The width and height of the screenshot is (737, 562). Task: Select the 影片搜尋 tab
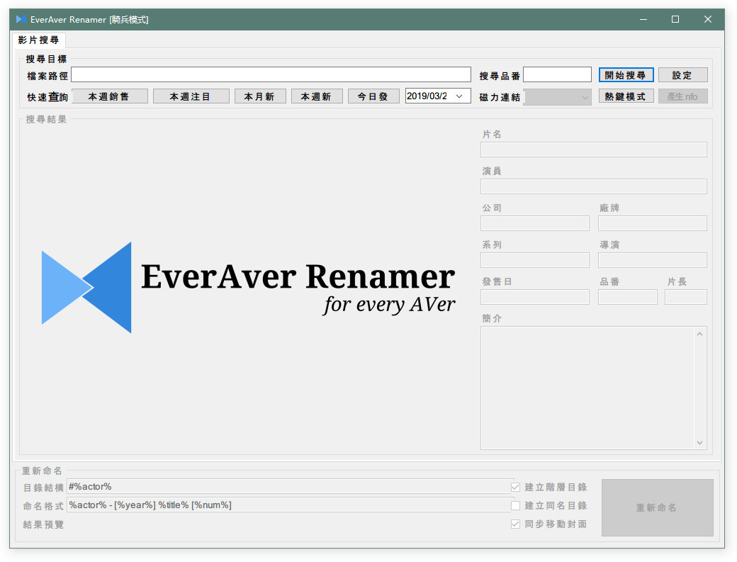(x=38, y=40)
